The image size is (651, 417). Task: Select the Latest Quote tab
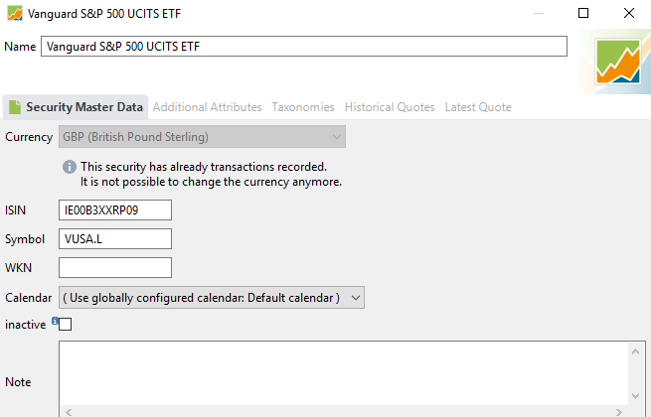tap(478, 107)
